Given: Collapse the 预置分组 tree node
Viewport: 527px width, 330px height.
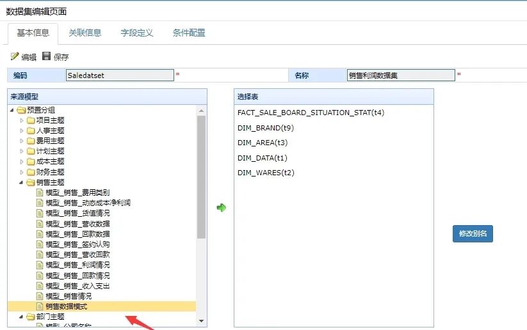Looking at the screenshot, I should [12, 110].
